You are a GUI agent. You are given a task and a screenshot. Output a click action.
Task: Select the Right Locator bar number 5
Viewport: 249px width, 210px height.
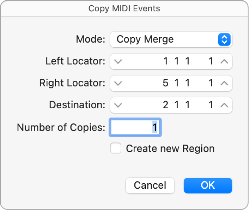point(166,83)
